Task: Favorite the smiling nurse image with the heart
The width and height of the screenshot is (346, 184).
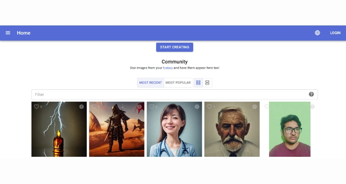Action: click(x=151, y=107)
